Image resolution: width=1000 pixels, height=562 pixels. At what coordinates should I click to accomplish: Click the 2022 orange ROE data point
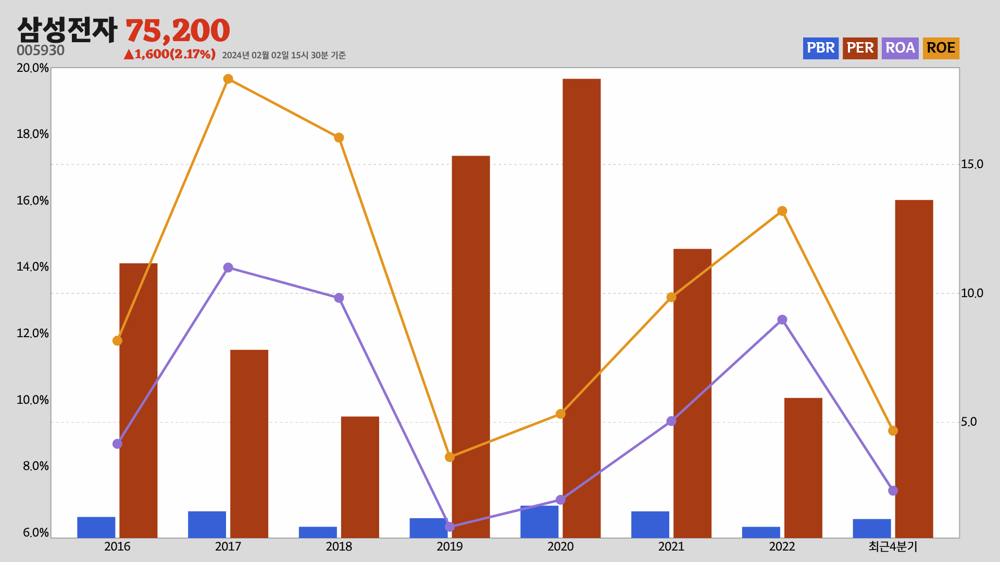782,211
